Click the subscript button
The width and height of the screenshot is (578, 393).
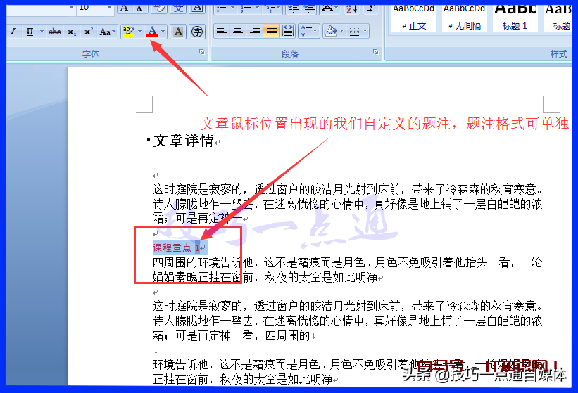click(x=72, y=32)
